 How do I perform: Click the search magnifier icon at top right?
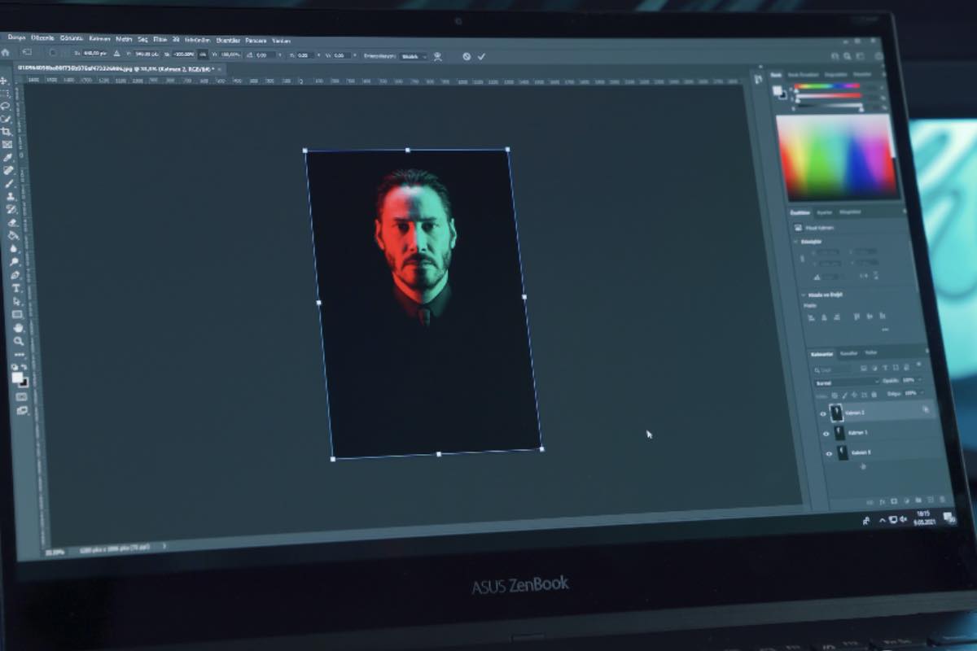pyautogui.click(x=848, y=56)
